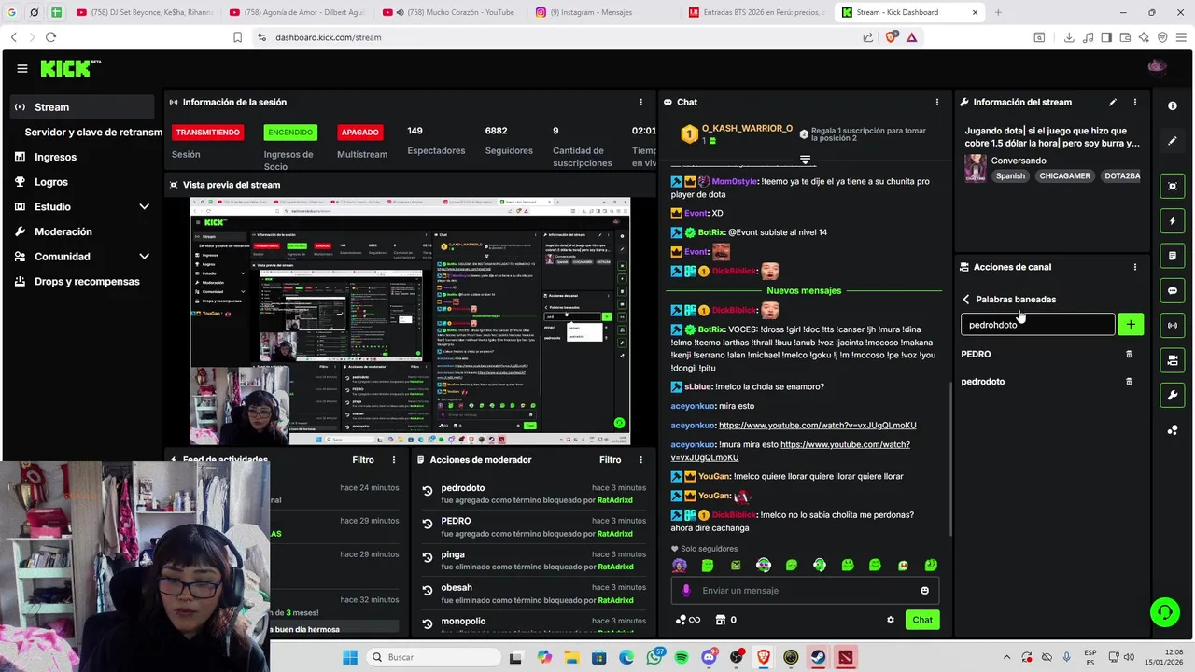Image resolution: width=1195 pixels, height=672 pixels.
Task: Insert the purple-haired quick emote
Action: click(680, 565)
